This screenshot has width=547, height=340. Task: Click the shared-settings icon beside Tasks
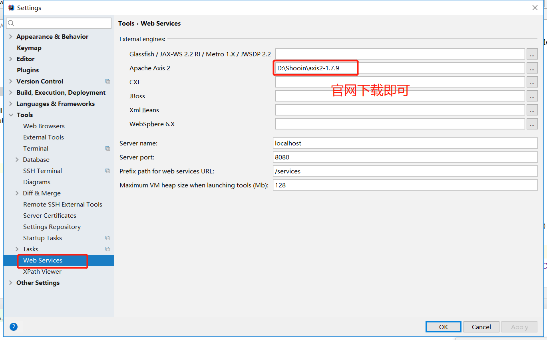(107, 249)
